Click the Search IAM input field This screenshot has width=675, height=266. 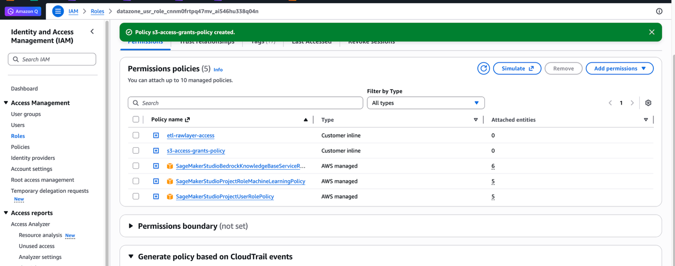52,59
